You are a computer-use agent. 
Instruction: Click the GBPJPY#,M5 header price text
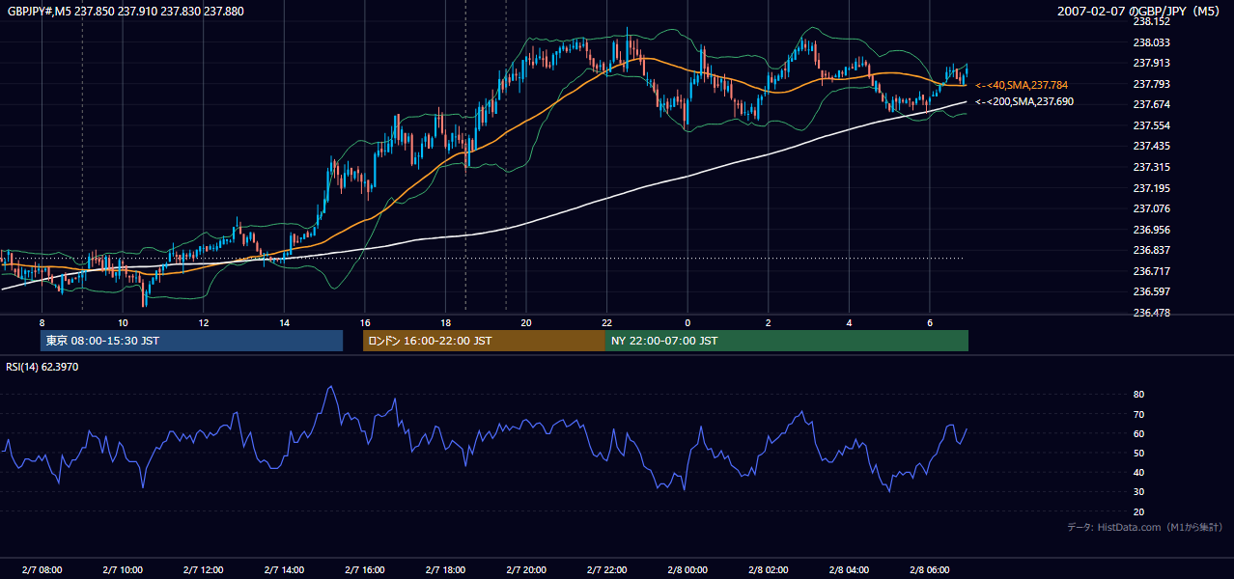click(x=126, y=11)
